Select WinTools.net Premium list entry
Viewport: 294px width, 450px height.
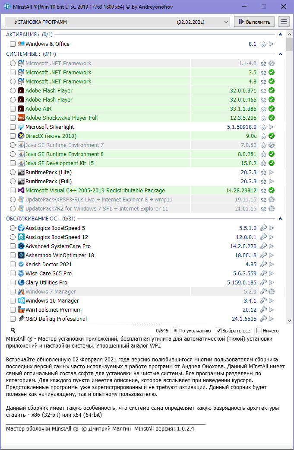pos(54,310)
